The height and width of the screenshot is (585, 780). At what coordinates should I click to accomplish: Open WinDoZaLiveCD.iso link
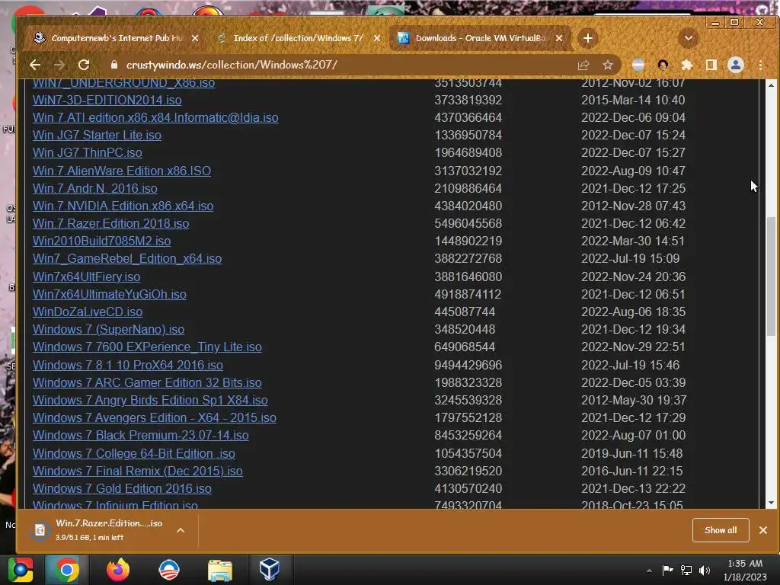(88, 312)
